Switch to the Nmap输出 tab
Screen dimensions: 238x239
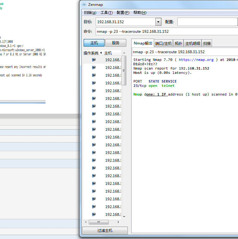click(143, 43)
